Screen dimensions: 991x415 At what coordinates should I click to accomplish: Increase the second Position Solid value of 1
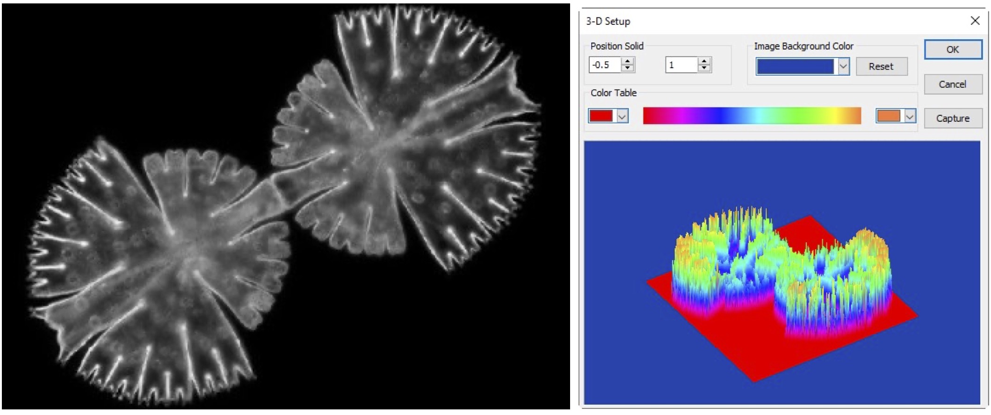[x=704, y=61]
